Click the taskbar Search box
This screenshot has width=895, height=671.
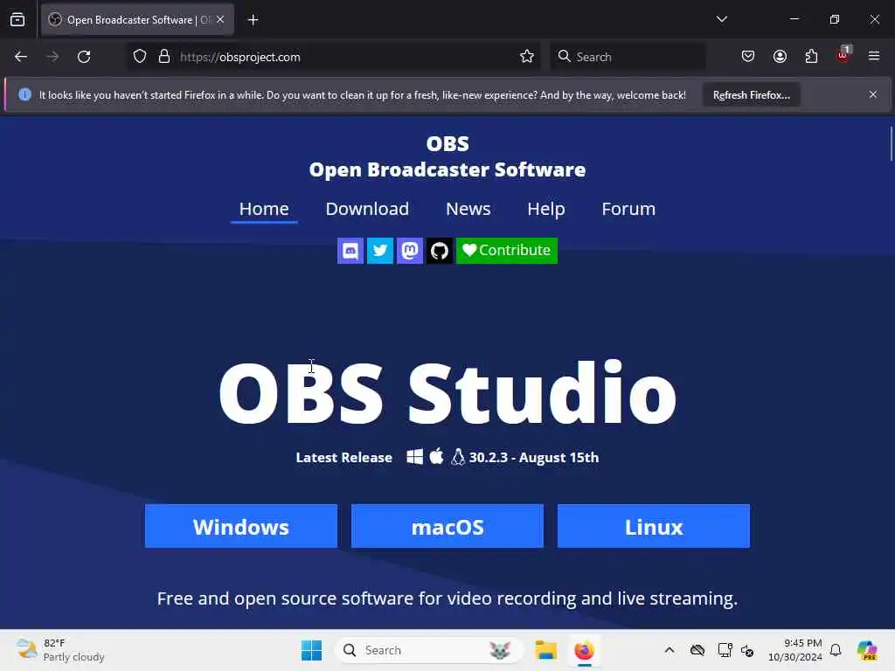[x=428, y=650]
